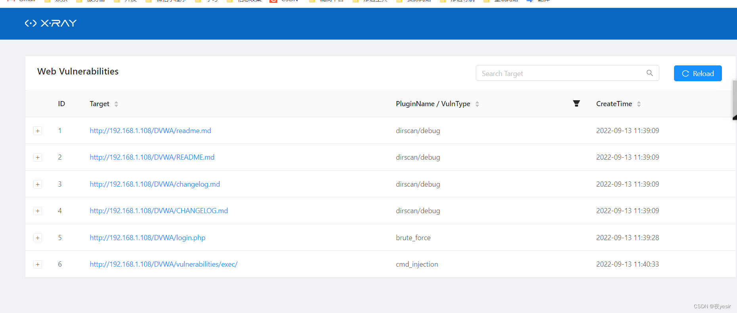This screenshot has width=737, height=313.
Task: Click ID cell number 6
Action: click(60, 264)
